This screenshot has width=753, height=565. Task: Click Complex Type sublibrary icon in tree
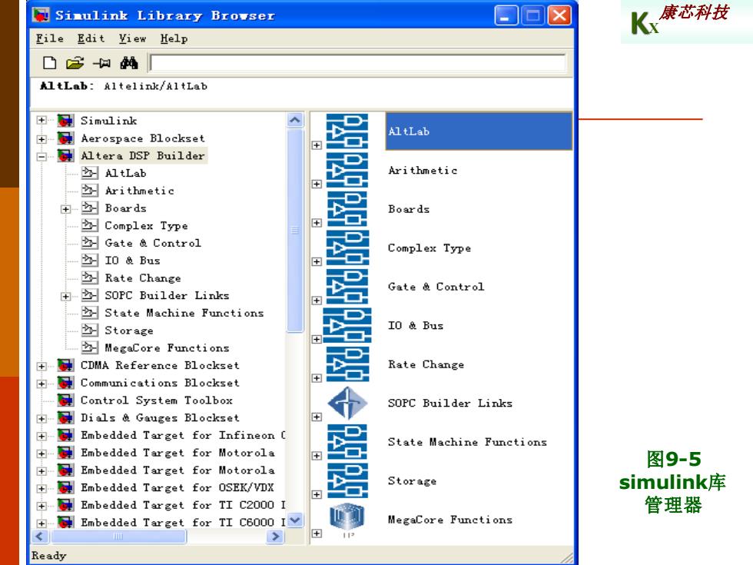coord(89,224)
